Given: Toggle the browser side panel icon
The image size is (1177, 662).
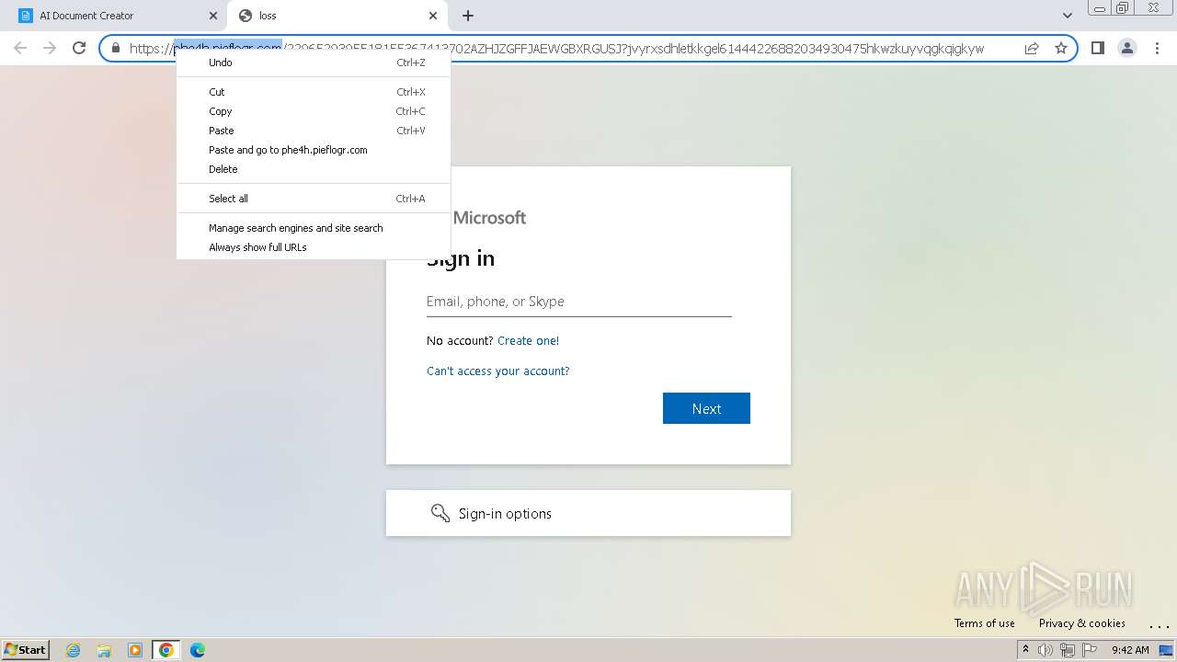Looking at the screenshot, I should click(1097, 48).
